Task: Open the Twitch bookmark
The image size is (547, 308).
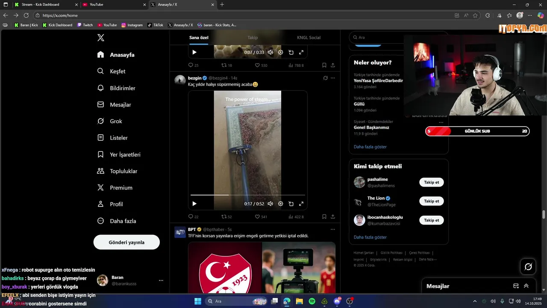Action: pyautogui.click(x=85, y=25)
